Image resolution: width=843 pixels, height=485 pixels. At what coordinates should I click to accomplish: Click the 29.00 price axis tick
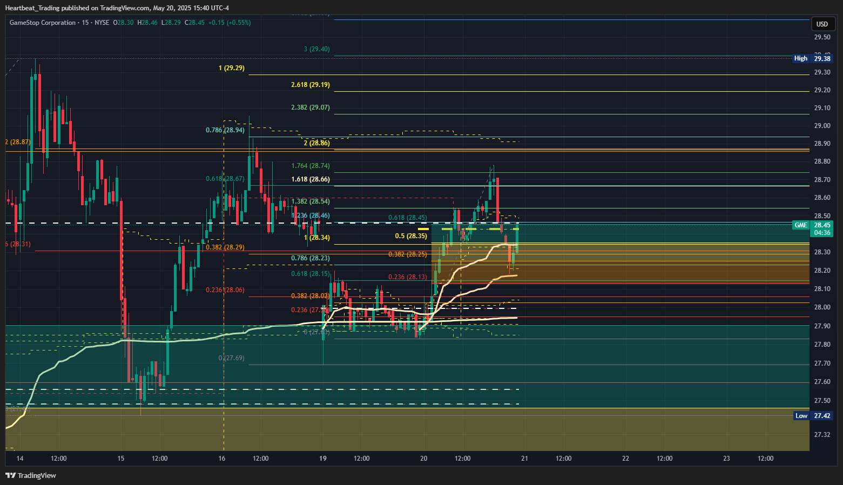[x=822, y=126]
